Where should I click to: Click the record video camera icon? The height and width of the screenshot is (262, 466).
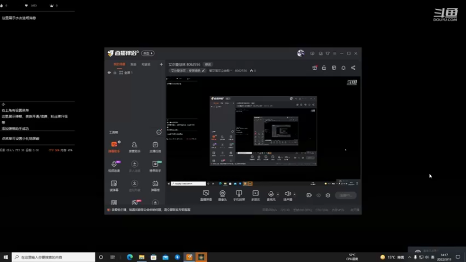pyautogui.click(x=309, y=195)
